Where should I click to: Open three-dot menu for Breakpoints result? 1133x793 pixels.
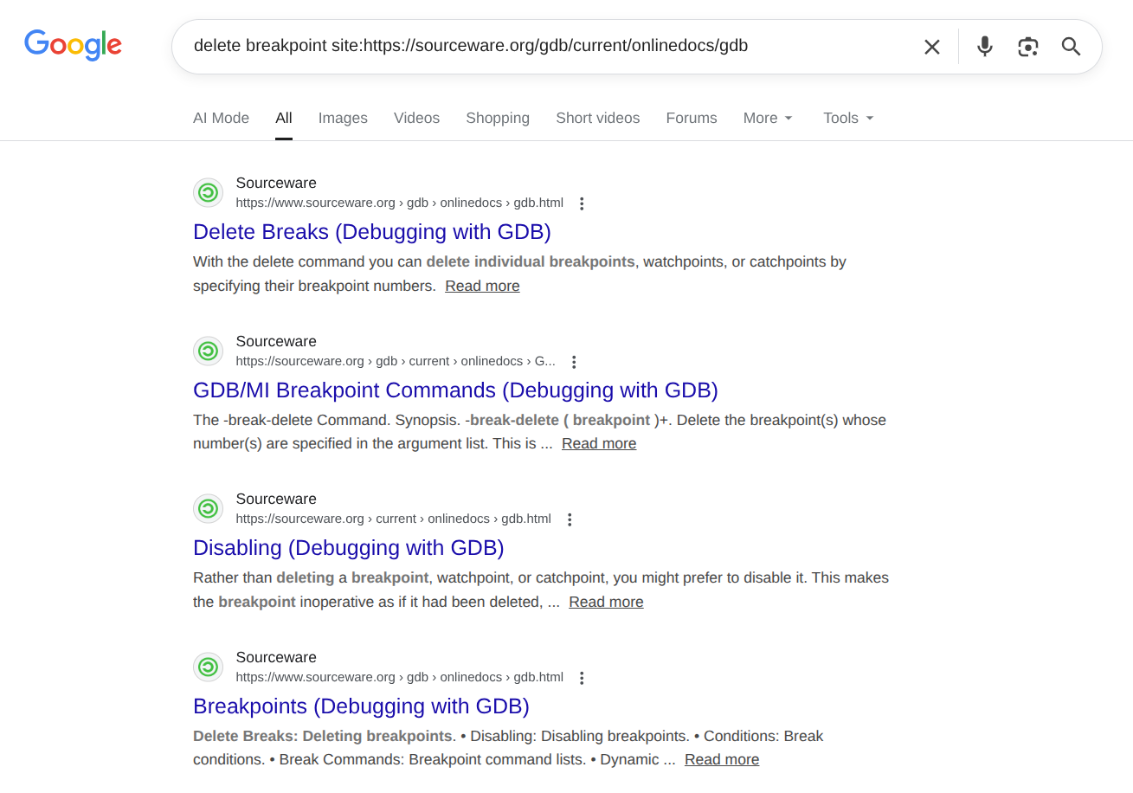pyautogui.click(x=582, y=678)
